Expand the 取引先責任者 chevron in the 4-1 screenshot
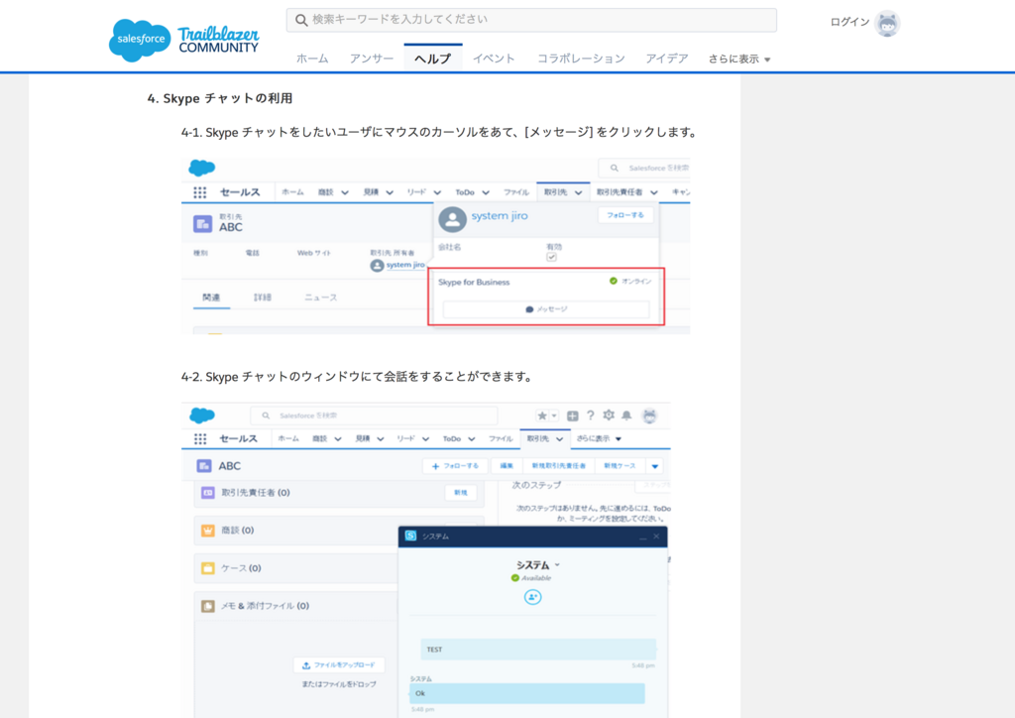The height and width of the screenshot is (718, 1015). 654,192
